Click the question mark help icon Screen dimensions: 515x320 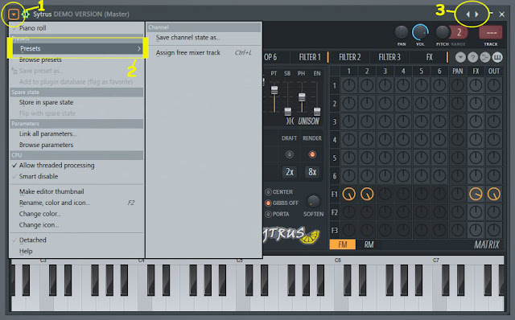(x=472, y=58)
